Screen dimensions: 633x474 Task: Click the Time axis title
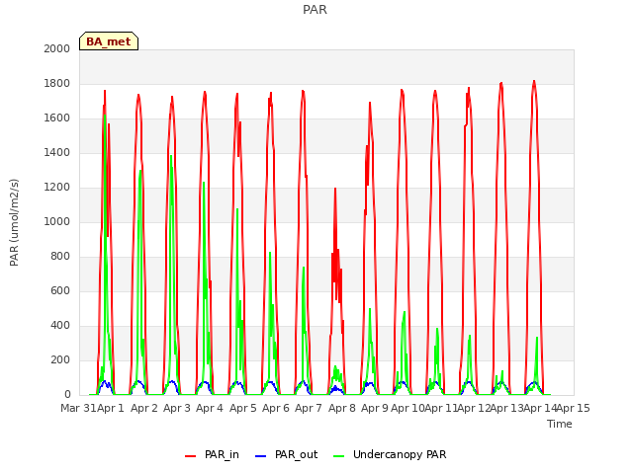pos(560,424)
